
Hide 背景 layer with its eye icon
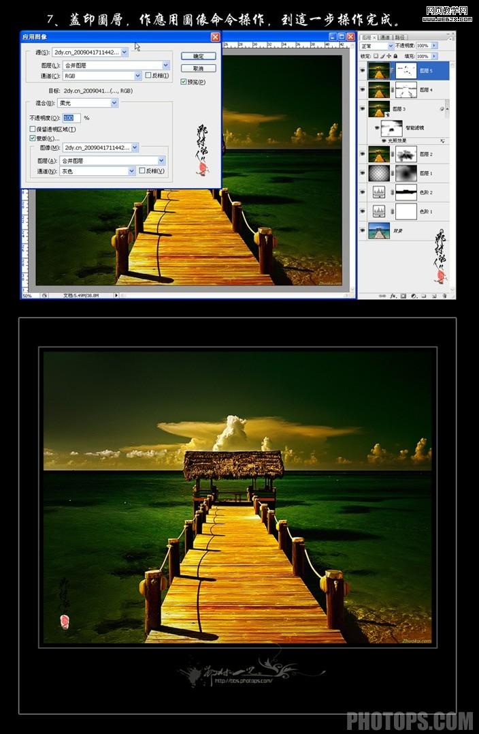[363, 230]
